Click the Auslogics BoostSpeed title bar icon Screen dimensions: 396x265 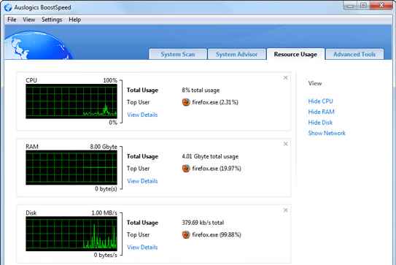[8, 7]
